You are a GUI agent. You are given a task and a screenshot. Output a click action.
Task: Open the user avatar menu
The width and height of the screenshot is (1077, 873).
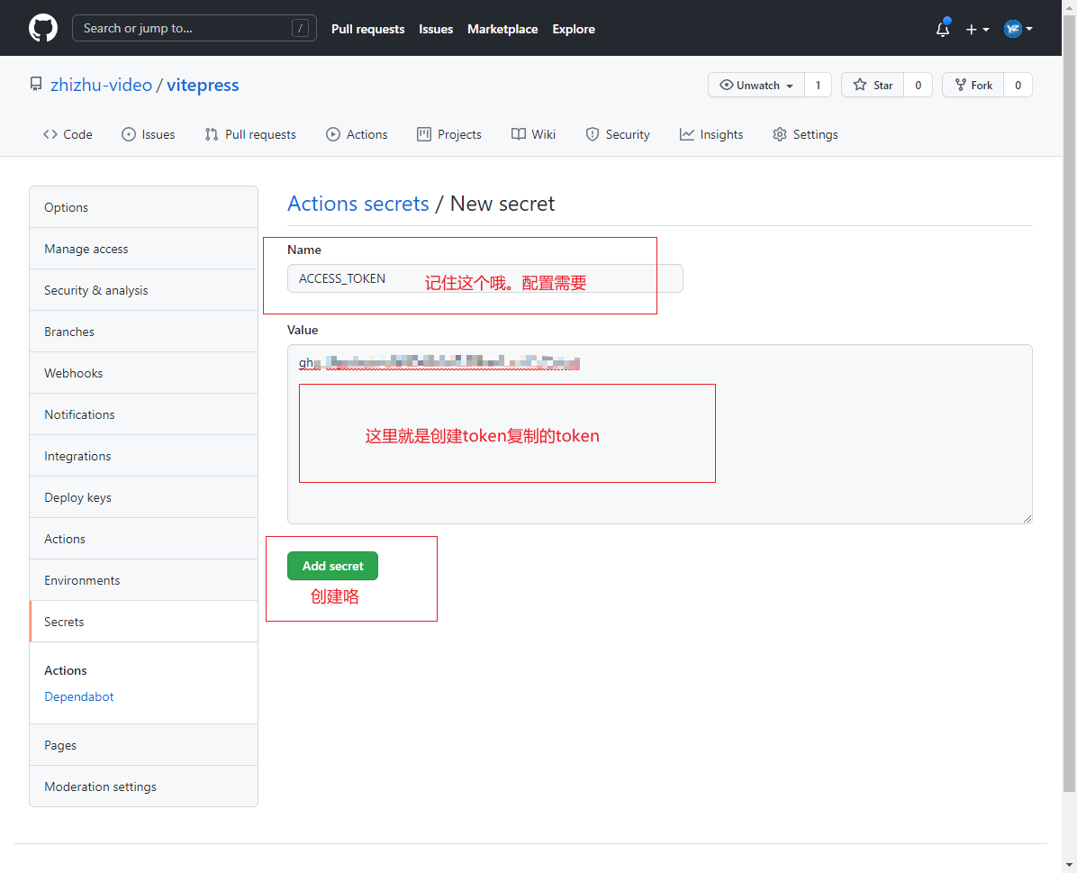click(x=1018, y=29)
